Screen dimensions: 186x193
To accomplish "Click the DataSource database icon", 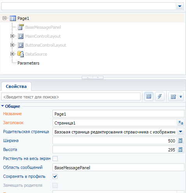I will coord(21,54).
